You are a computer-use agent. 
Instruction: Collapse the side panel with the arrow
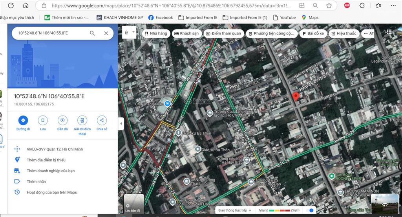pos(121,124)
